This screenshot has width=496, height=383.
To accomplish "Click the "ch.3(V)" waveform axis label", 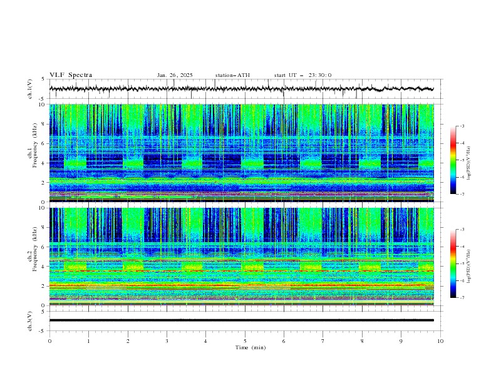I will click(30, 321).
